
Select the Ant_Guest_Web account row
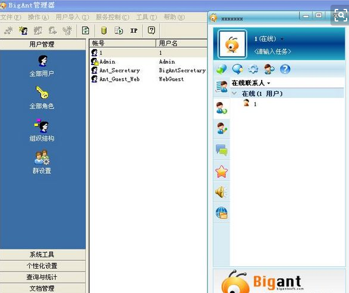coord(149,79)
